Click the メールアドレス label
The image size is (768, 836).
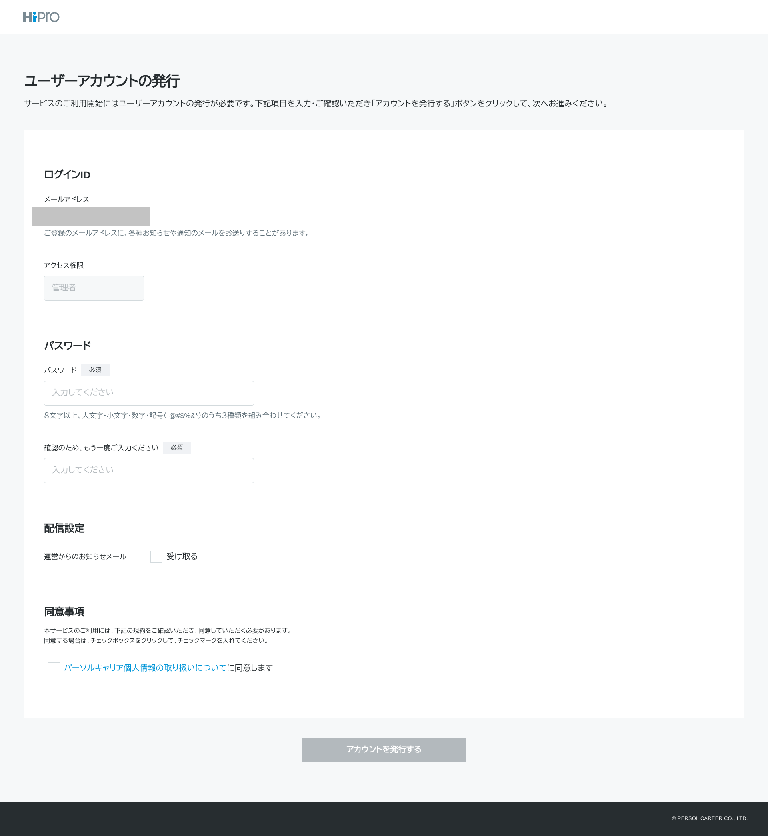pyautogui.click(x=66, y=199)
